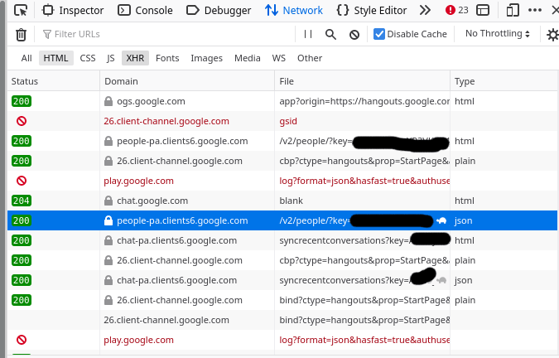
Task: Open the No Throttling dropdown
Action: coord(498,34)
